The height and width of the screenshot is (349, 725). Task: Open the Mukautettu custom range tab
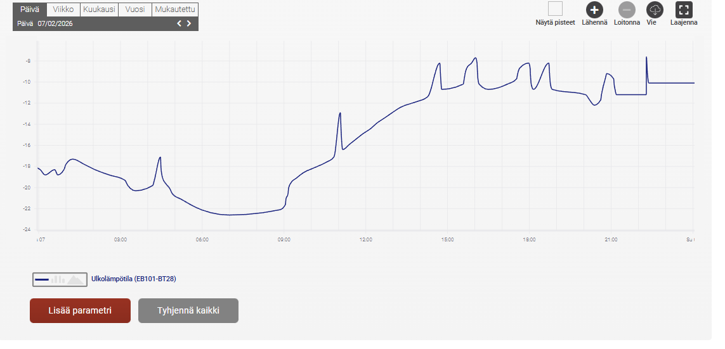(175, 9)
